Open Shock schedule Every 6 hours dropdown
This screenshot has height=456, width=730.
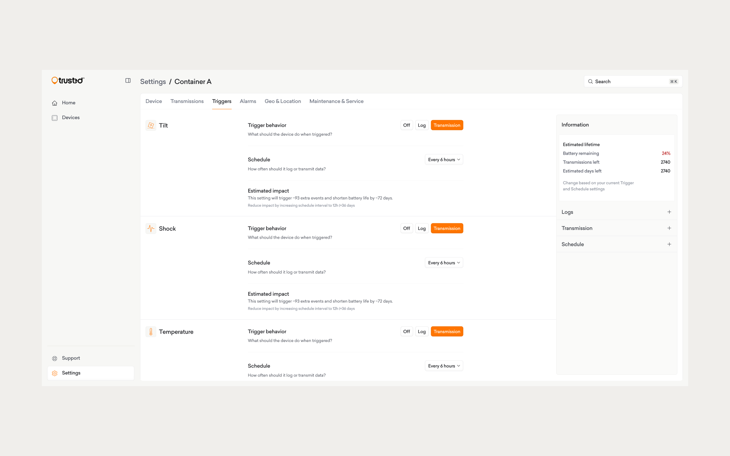tap(444, 263)
